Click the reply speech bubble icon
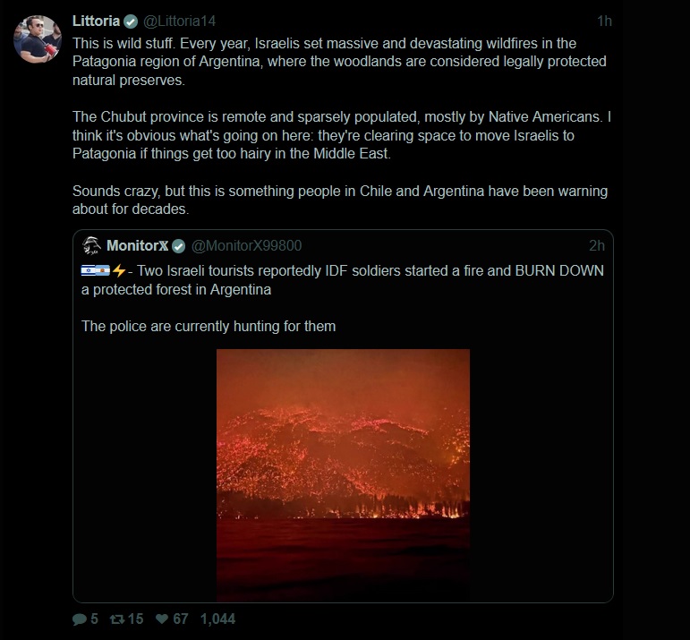Viewport: 690px width, 640px height. 79,619
